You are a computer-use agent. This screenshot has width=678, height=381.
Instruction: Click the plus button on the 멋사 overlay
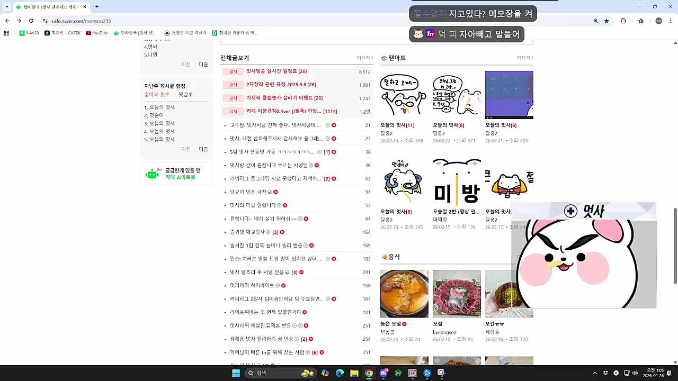click(570, 211)
